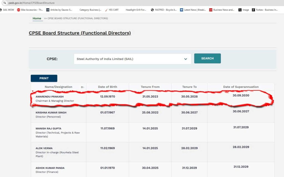
Task: Click the PRINT button
Action: 44,78
